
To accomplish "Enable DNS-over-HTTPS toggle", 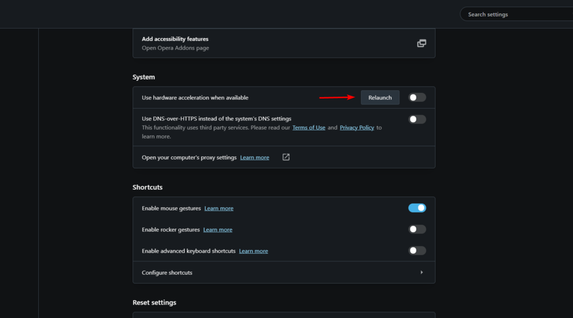I will 417,119.
